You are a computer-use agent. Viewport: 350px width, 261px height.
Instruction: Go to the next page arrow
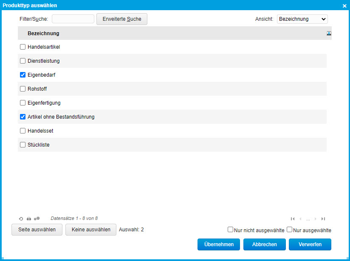[x=315, y=219]
